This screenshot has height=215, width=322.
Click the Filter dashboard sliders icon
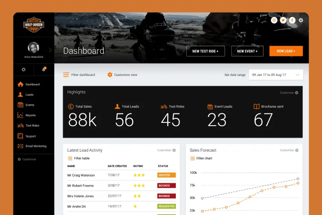[66, 75]
